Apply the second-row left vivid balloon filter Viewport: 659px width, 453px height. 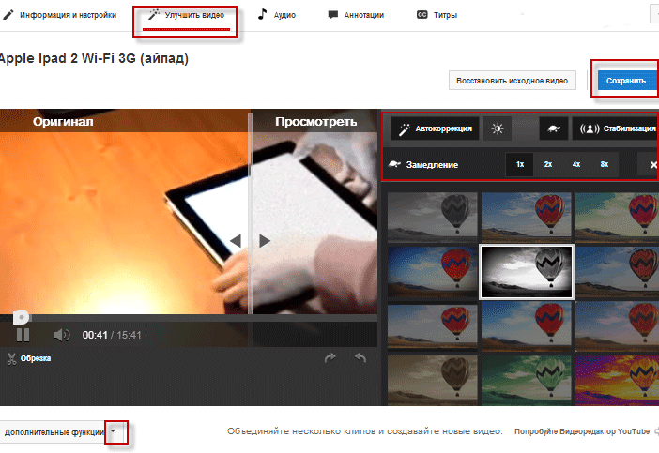tap(433, 272)
